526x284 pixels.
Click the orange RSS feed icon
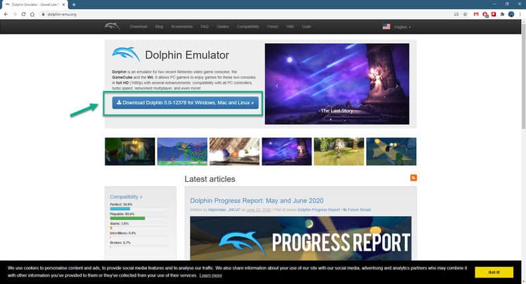pyautogui.click(x=413, y=178)
